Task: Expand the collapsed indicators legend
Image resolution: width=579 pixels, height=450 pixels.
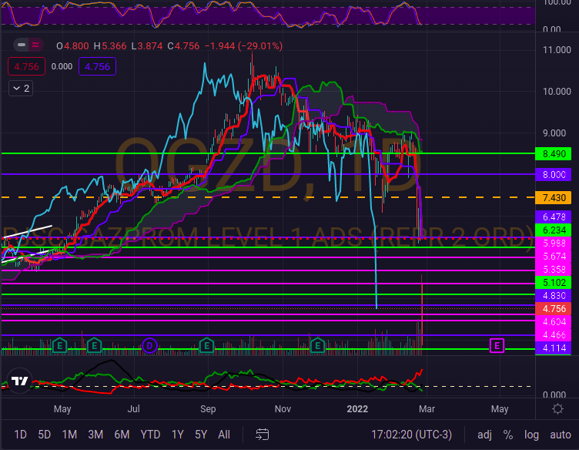Action: (x=20, y=89)
